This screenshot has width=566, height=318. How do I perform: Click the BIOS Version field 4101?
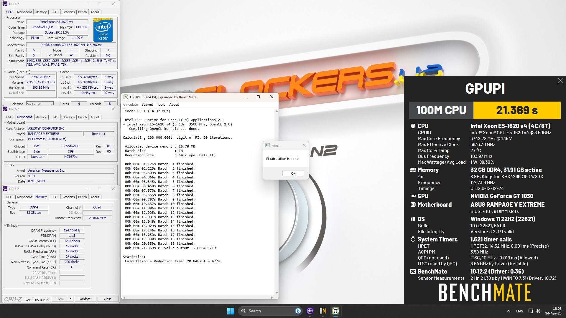pyautogui.click(x=70, y=176)
